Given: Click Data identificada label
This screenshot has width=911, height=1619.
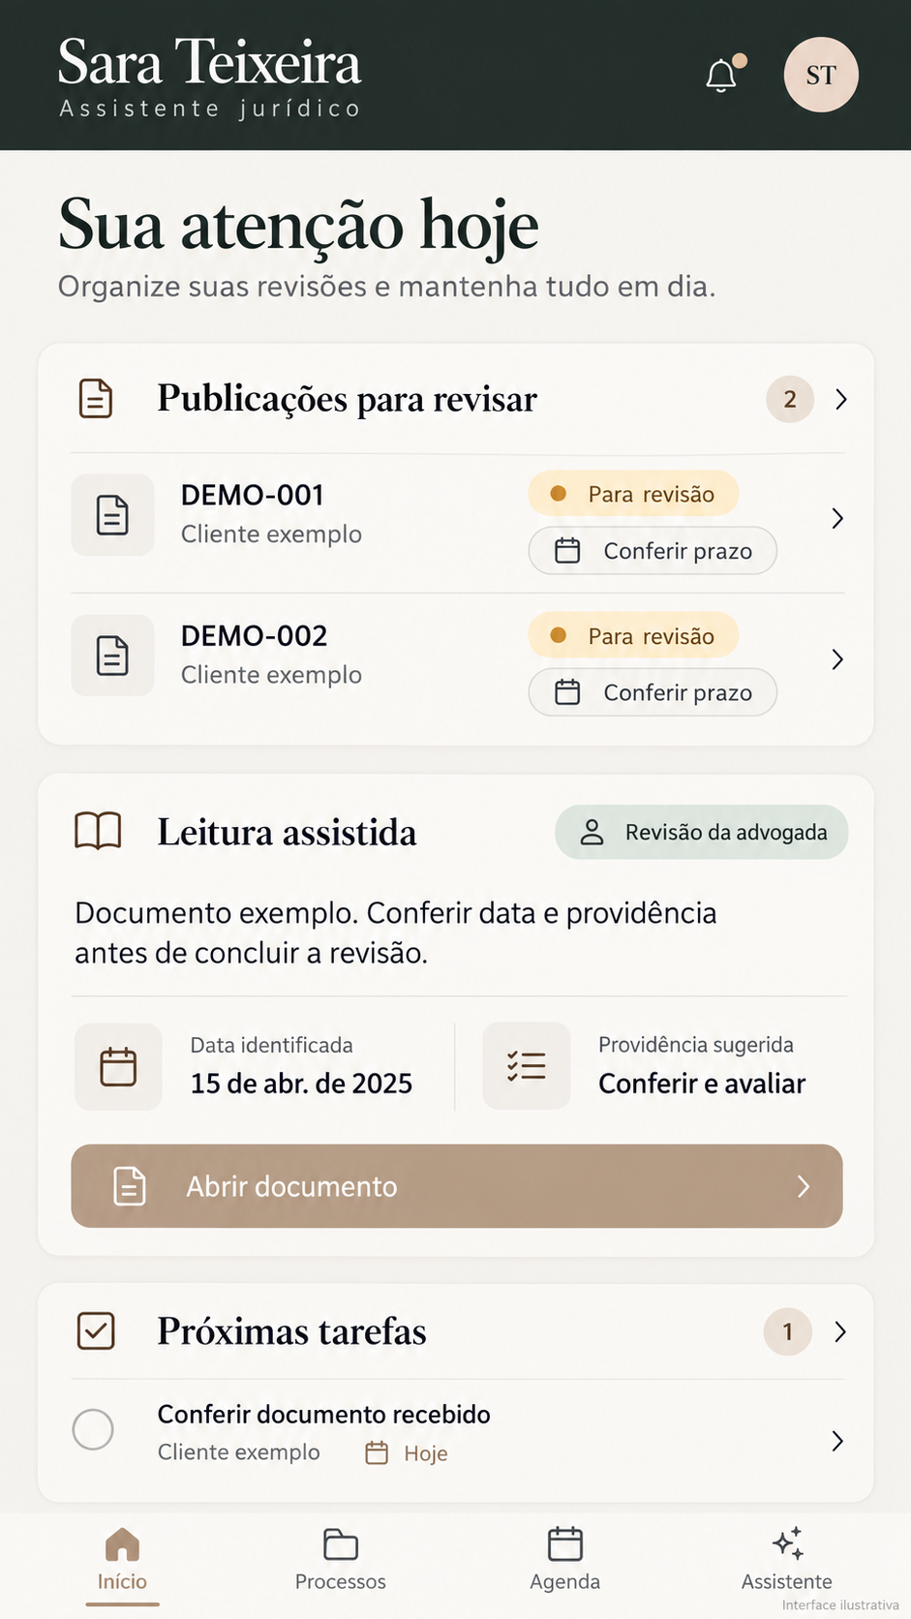Looking at the screenshot, I should 272,1045.
